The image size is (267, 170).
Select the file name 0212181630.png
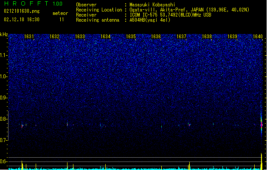[x=22, y=11]
